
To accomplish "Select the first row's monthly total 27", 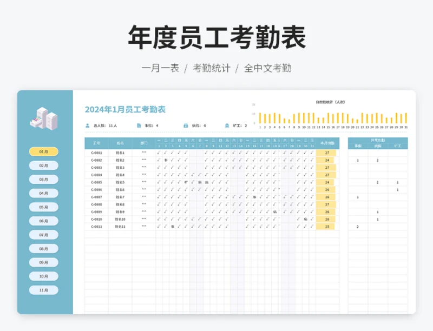I will click(327, 153).
